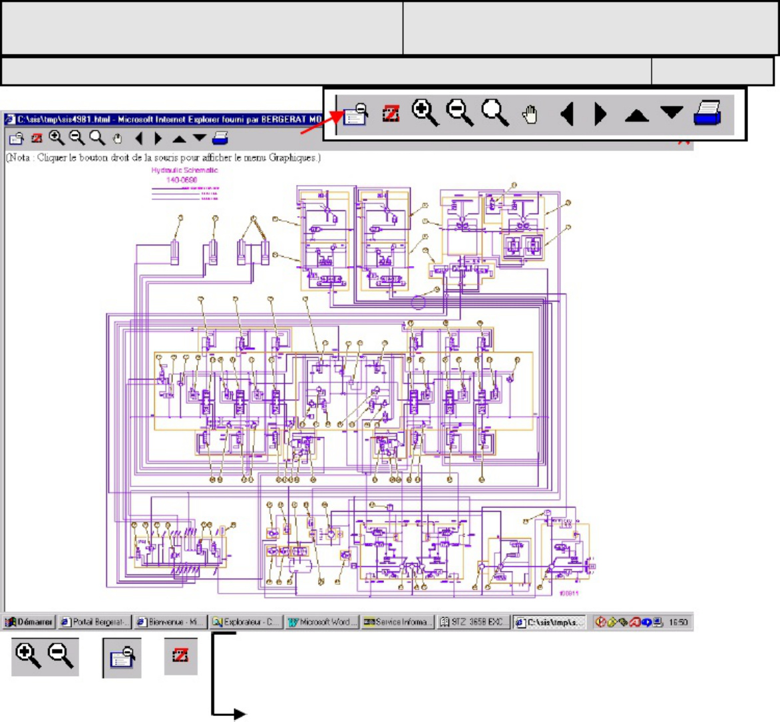Click left arrow in the browser window's small toolbar

[139, 138]
